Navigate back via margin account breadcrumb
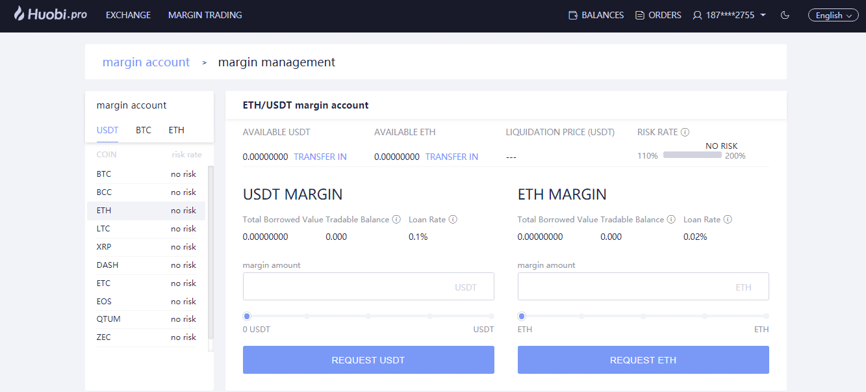Viewport: 866px width, 392px height. (146, 61)
